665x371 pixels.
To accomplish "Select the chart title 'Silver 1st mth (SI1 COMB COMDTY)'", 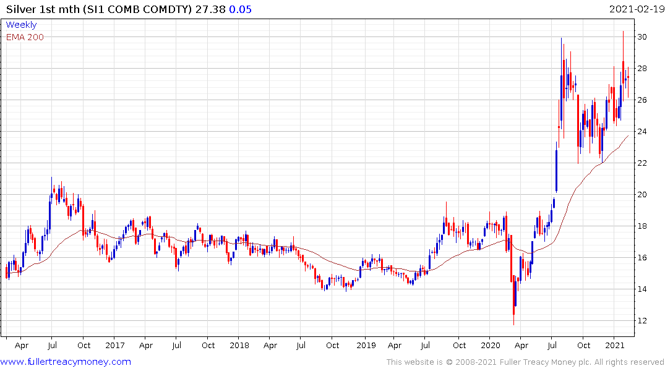I will click(x=99, y=9).
